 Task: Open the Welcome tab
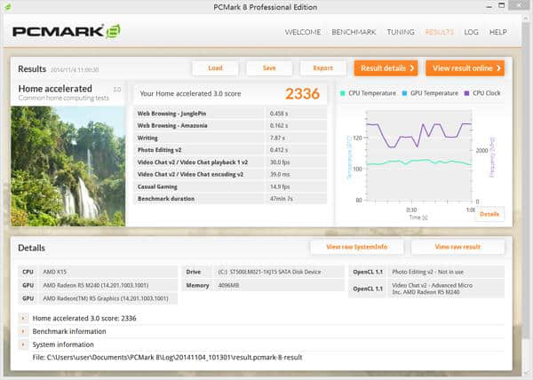point(303,32)
